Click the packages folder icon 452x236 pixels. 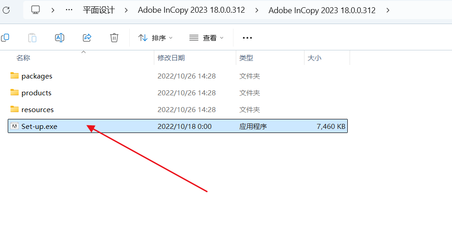15,76
